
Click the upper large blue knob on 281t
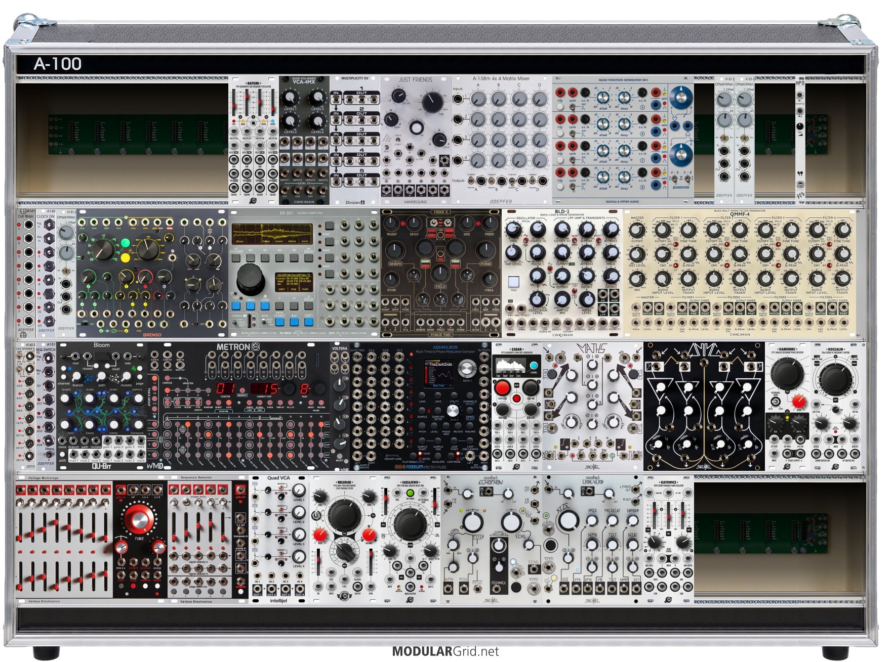pyautogui.click(x=681, y=99)
